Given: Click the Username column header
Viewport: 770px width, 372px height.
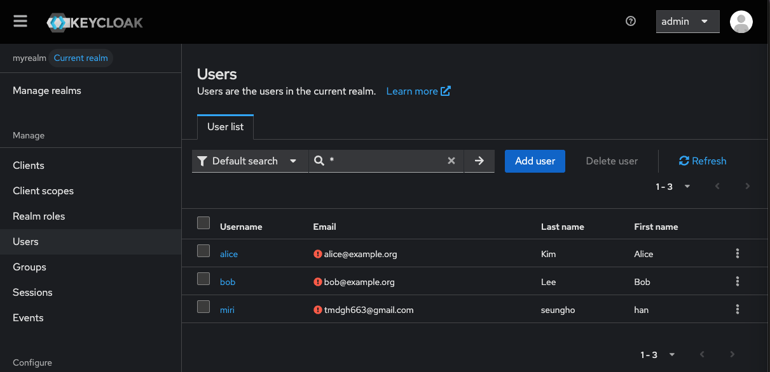Looking at the screenshot, I should [241, 227].
